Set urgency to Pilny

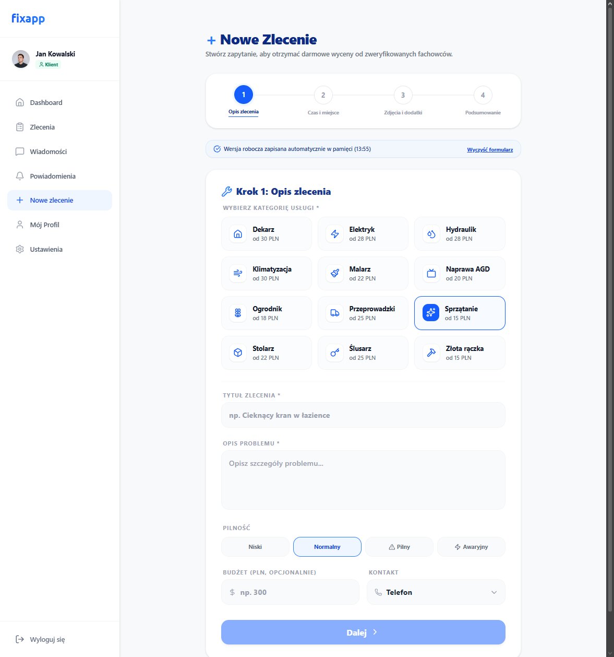click(400, 547)
